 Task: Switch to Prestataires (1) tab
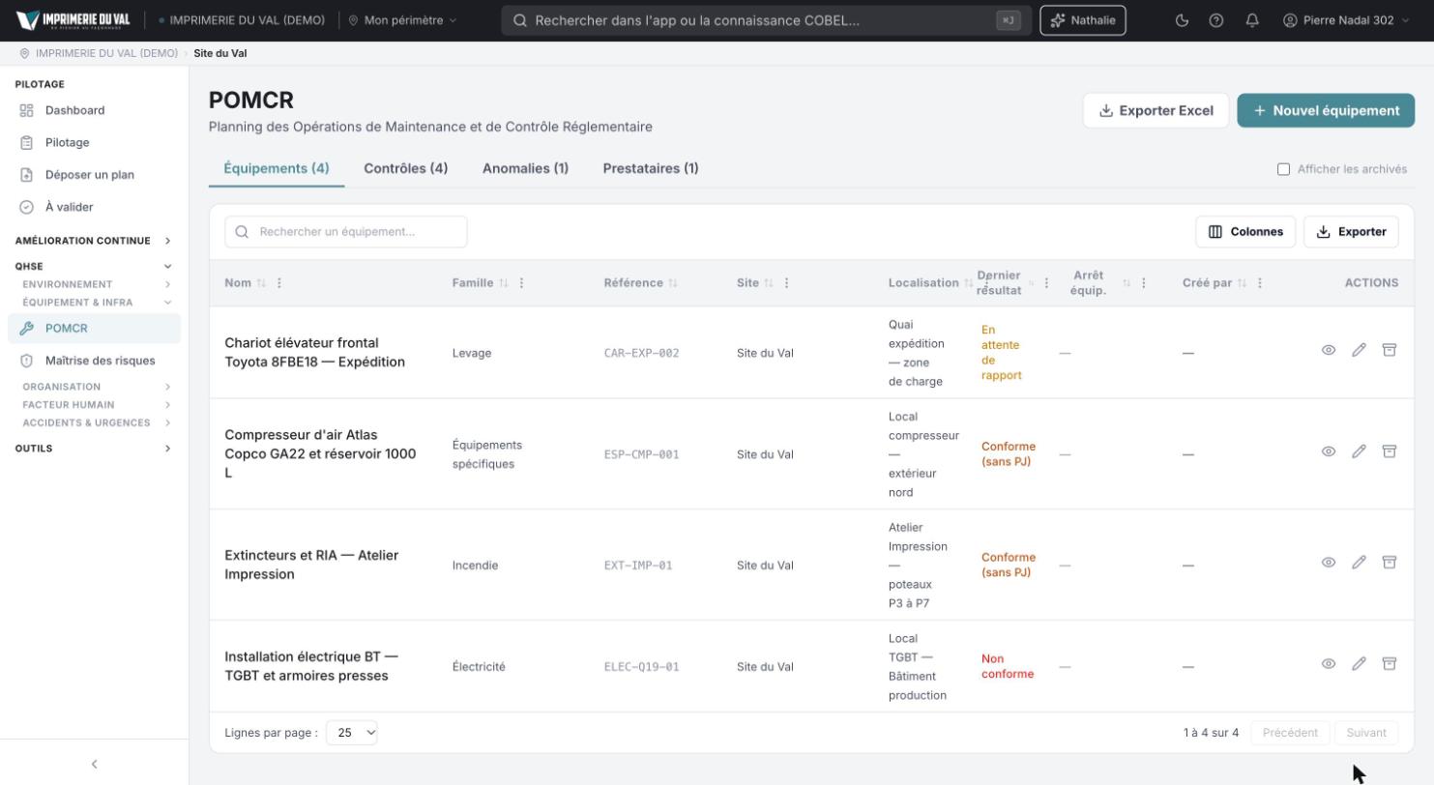tap(651, 168)
